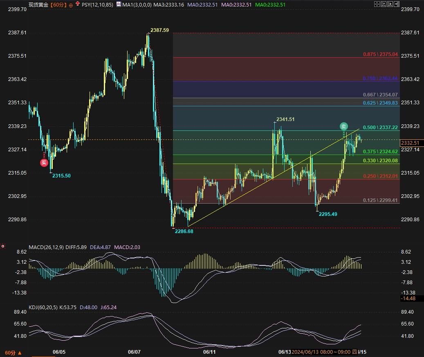Click the red up-arrow icon before PSY
Image resolution: width=424 pixels, height=357 pixels.
pyautogui.click(x=78, y=4)
